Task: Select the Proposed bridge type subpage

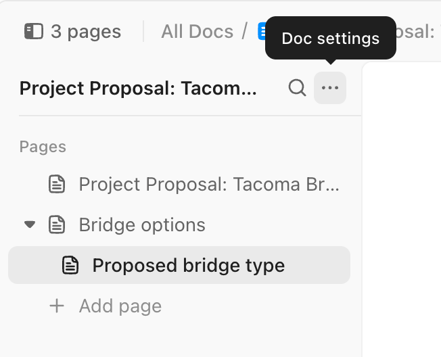Action: pyautogui.click(x=188, y=265)
